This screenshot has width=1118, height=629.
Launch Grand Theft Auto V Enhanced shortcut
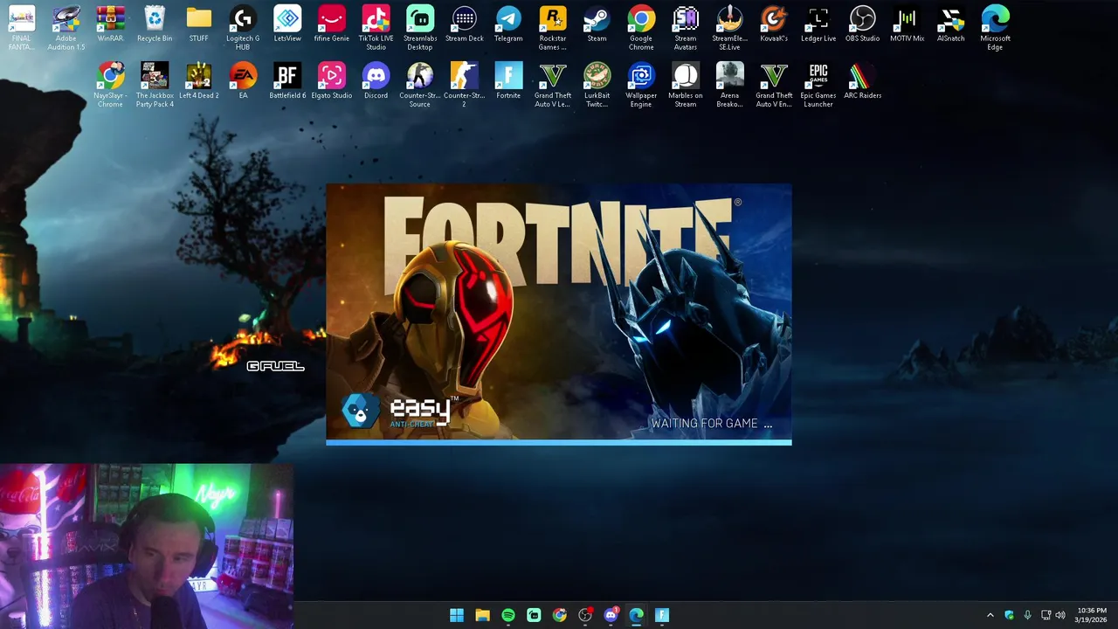(x=774, y=85)
